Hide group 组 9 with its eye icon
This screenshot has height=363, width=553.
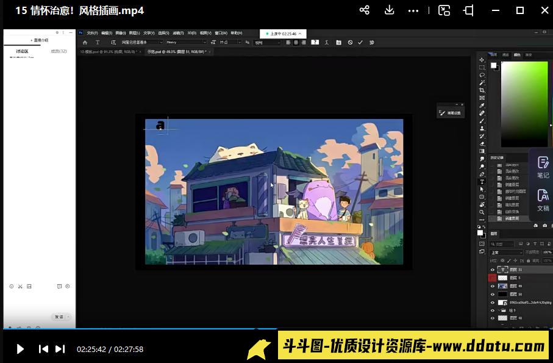tap(493, 311)
